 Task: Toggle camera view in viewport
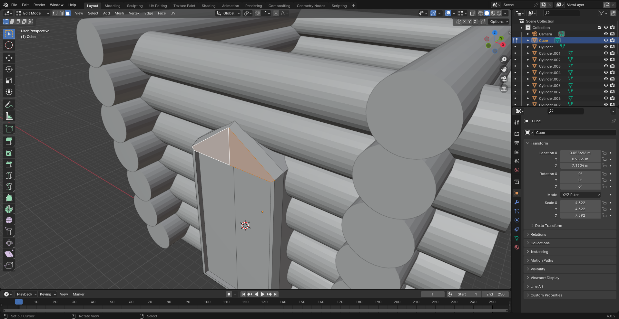point(504,79)
